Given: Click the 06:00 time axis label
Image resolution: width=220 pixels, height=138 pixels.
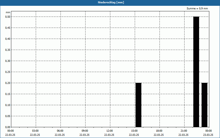Looking at the screenshot, I should 60,131.
